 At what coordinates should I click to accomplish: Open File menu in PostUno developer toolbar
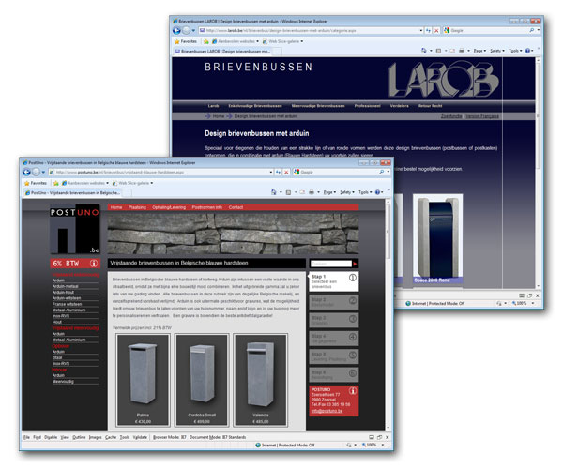[26, 437]
